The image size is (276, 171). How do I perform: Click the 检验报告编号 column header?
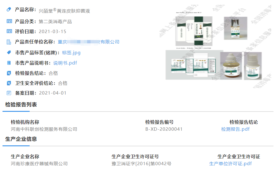click(160, 122)
